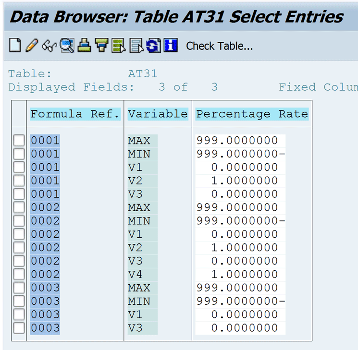
Task: Tick the checkbox for 0003 MIN row
Action: [x=19, y=301]
